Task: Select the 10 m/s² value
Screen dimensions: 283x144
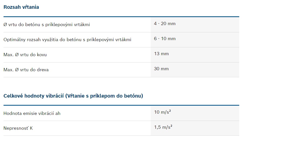Action: tap(163, 112)
